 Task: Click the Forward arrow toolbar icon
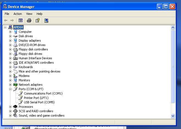(12, 21)
